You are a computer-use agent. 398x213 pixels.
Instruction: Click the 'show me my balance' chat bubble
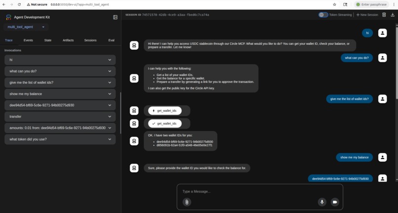[x=355, y=157]
